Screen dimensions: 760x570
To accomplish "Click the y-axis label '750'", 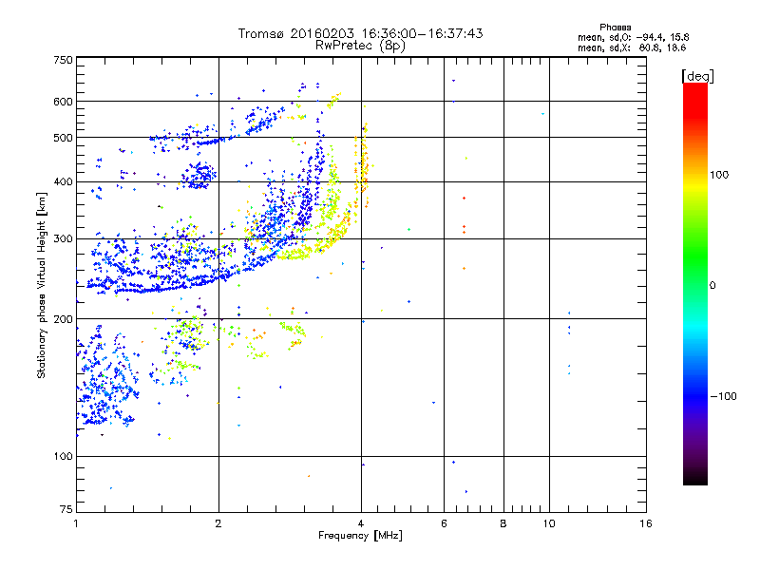I will pyautogui.click(x=63, y=60).
